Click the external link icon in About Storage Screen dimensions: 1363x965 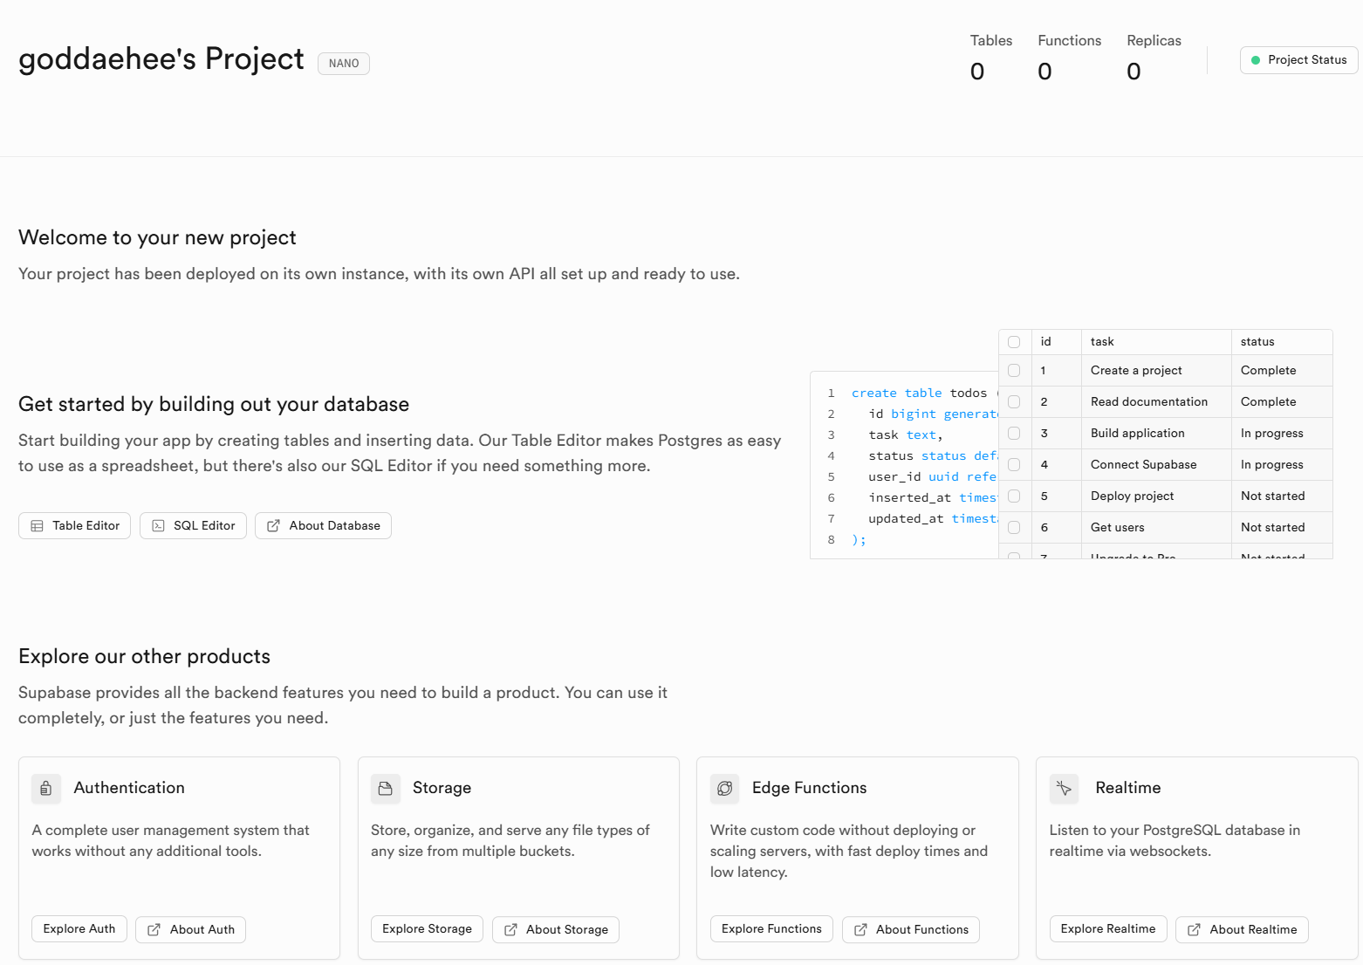pos(510,930)
